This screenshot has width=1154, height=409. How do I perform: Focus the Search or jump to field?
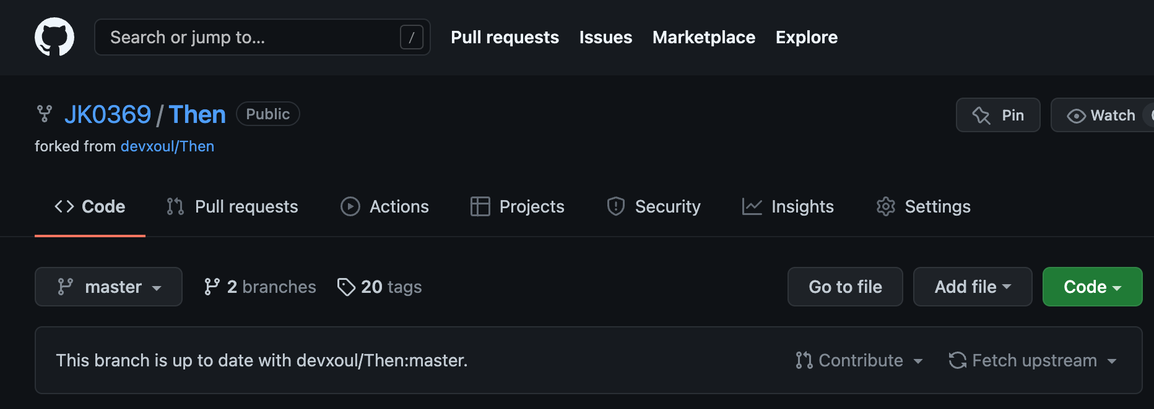tap(262, 37)
